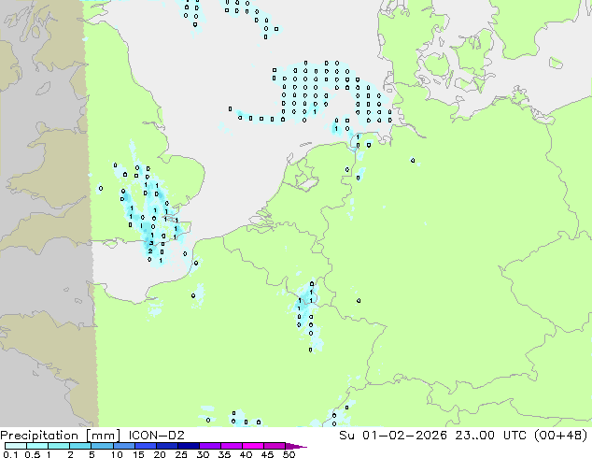Click the (00+48) forecast offset text

561,436
